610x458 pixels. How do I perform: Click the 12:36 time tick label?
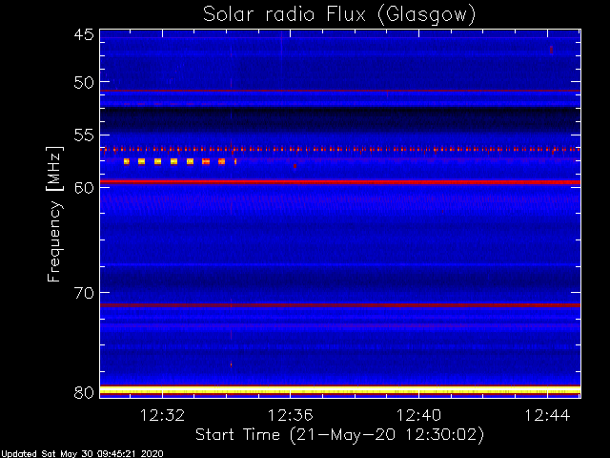(290, 415)
